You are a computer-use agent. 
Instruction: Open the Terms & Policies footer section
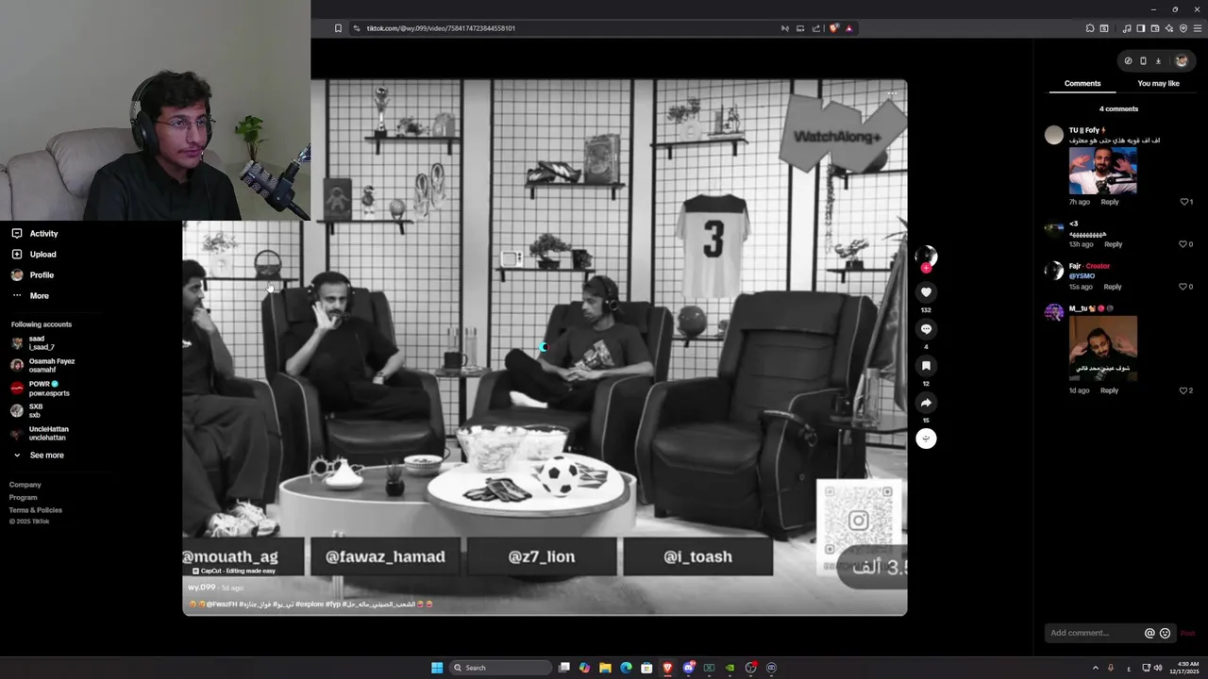tap(36, 510)
